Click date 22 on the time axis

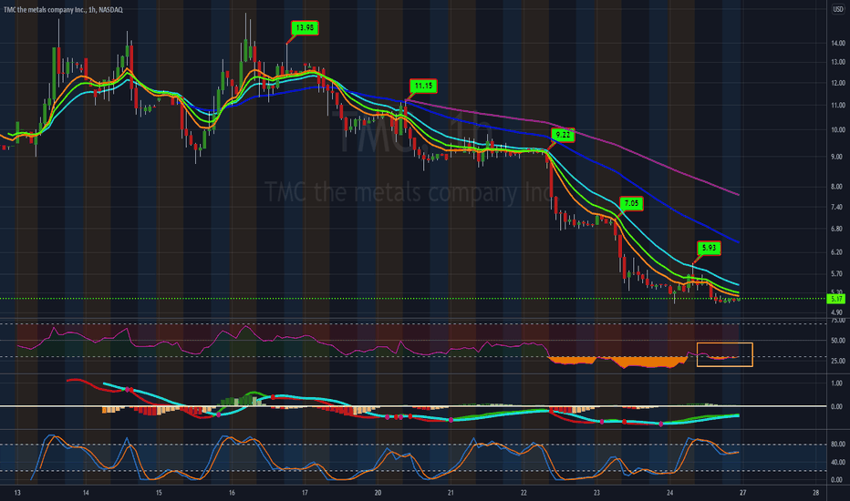click(523, 493)
